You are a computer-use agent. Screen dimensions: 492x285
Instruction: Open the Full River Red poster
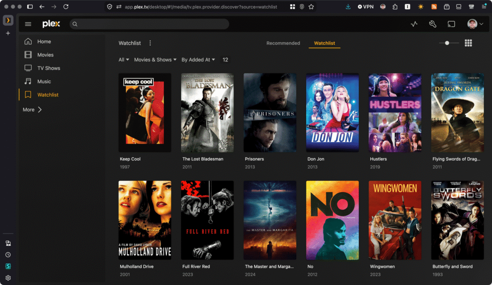(x=208, y=220)
